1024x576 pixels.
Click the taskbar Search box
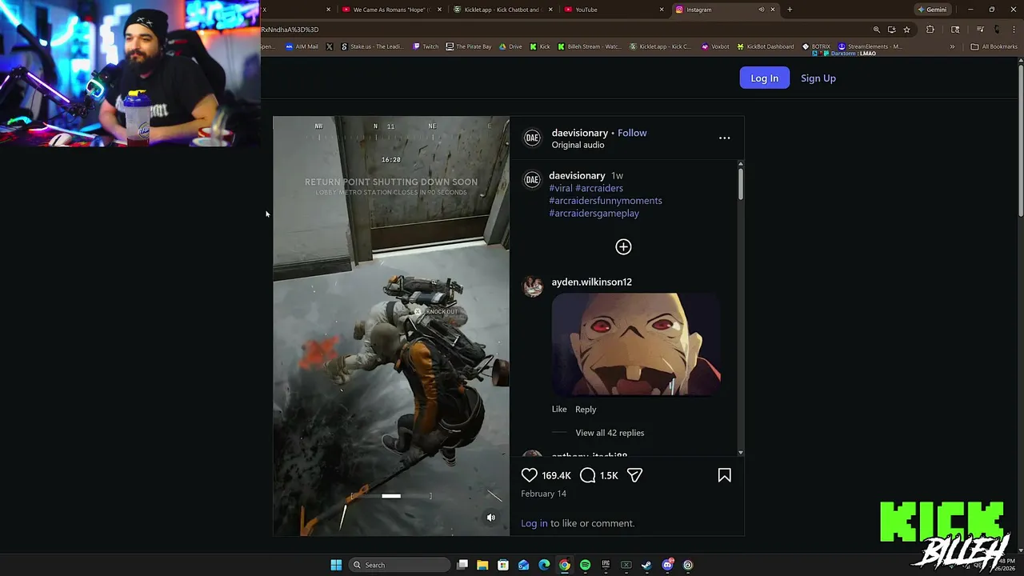(400, 565)
